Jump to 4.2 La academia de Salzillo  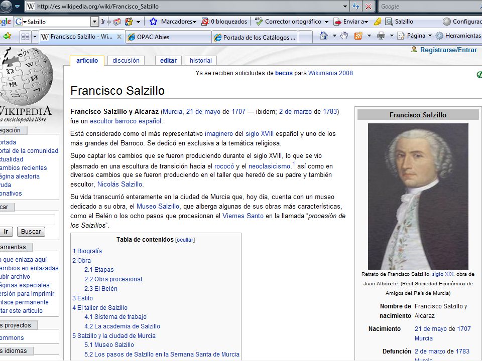(122, 326)
